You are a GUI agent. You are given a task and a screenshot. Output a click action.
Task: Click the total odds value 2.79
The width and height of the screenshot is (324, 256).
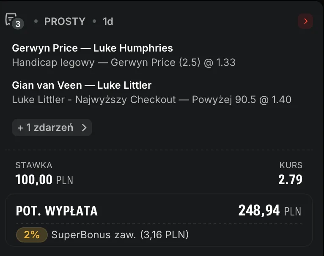[x=290, y=180]
